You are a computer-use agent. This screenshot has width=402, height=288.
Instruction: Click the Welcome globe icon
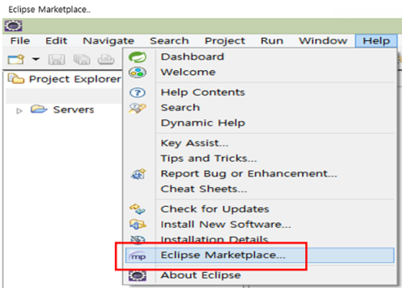click(138, 72)
